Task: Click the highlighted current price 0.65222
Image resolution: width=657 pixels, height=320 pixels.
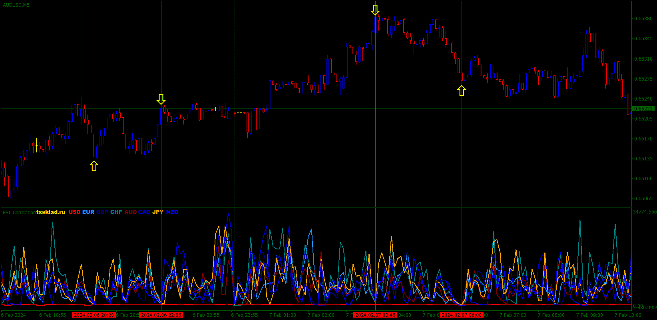Action: coord(643,109)
